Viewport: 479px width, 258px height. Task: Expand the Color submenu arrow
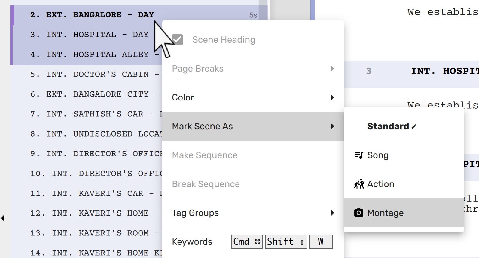(x=332, y=97)
